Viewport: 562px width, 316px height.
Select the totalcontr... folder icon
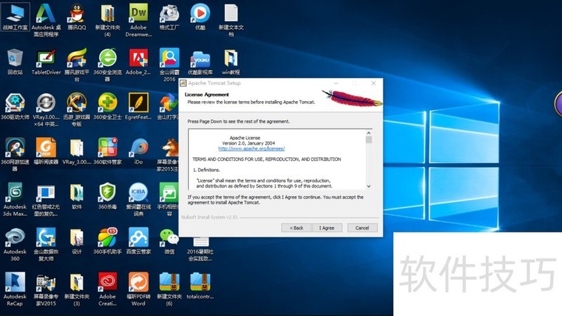tap(200, 287)
